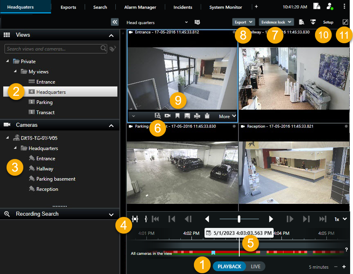Click play forward on the timeline

click(271, 219)
